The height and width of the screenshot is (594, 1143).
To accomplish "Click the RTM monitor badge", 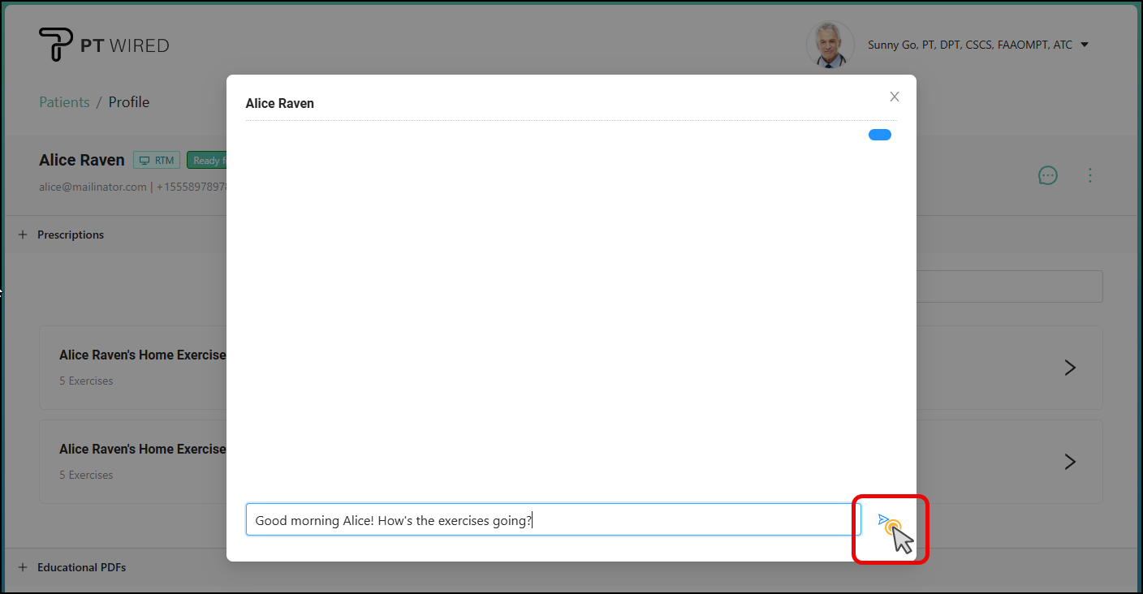I will pyautogui.click(x=157, y=161).
